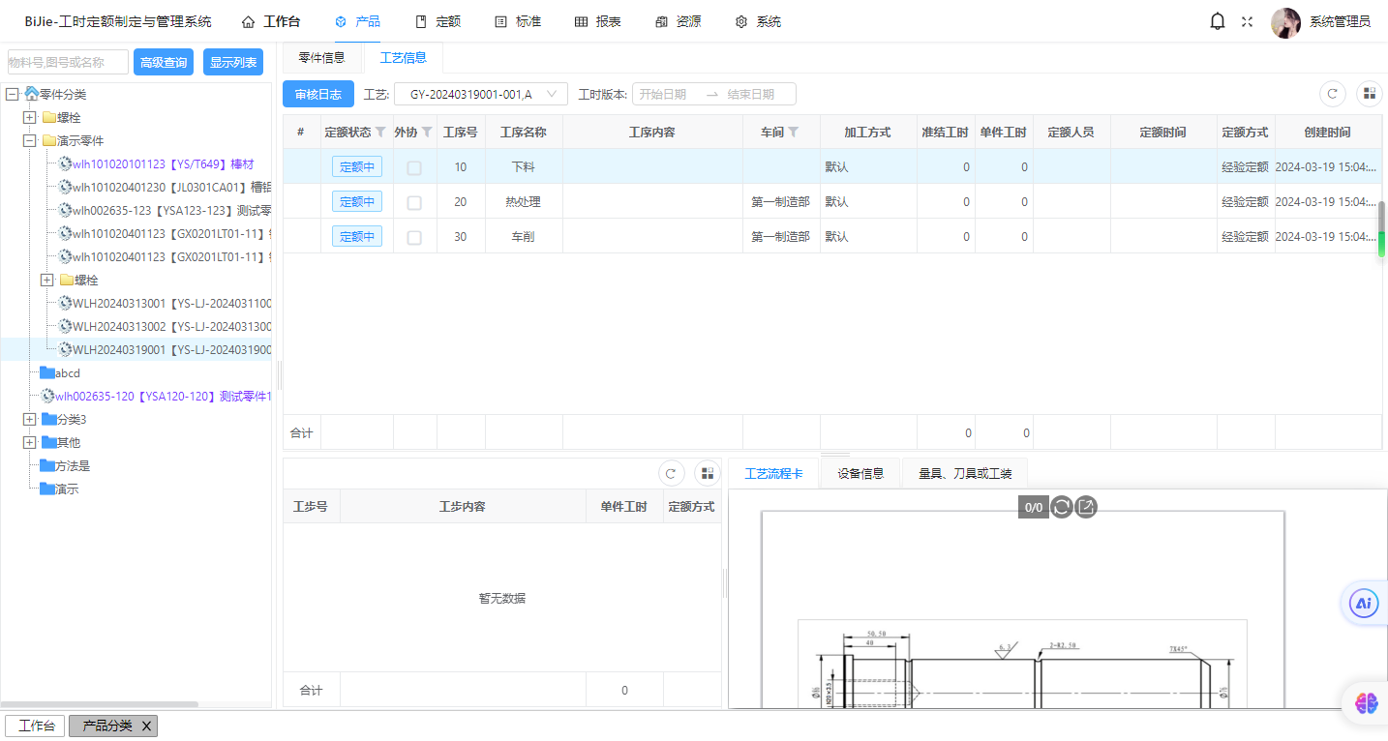Click the vertical scrollbar of the process table
Viewport: 1388px width, 741px height.
(1382, 229)
